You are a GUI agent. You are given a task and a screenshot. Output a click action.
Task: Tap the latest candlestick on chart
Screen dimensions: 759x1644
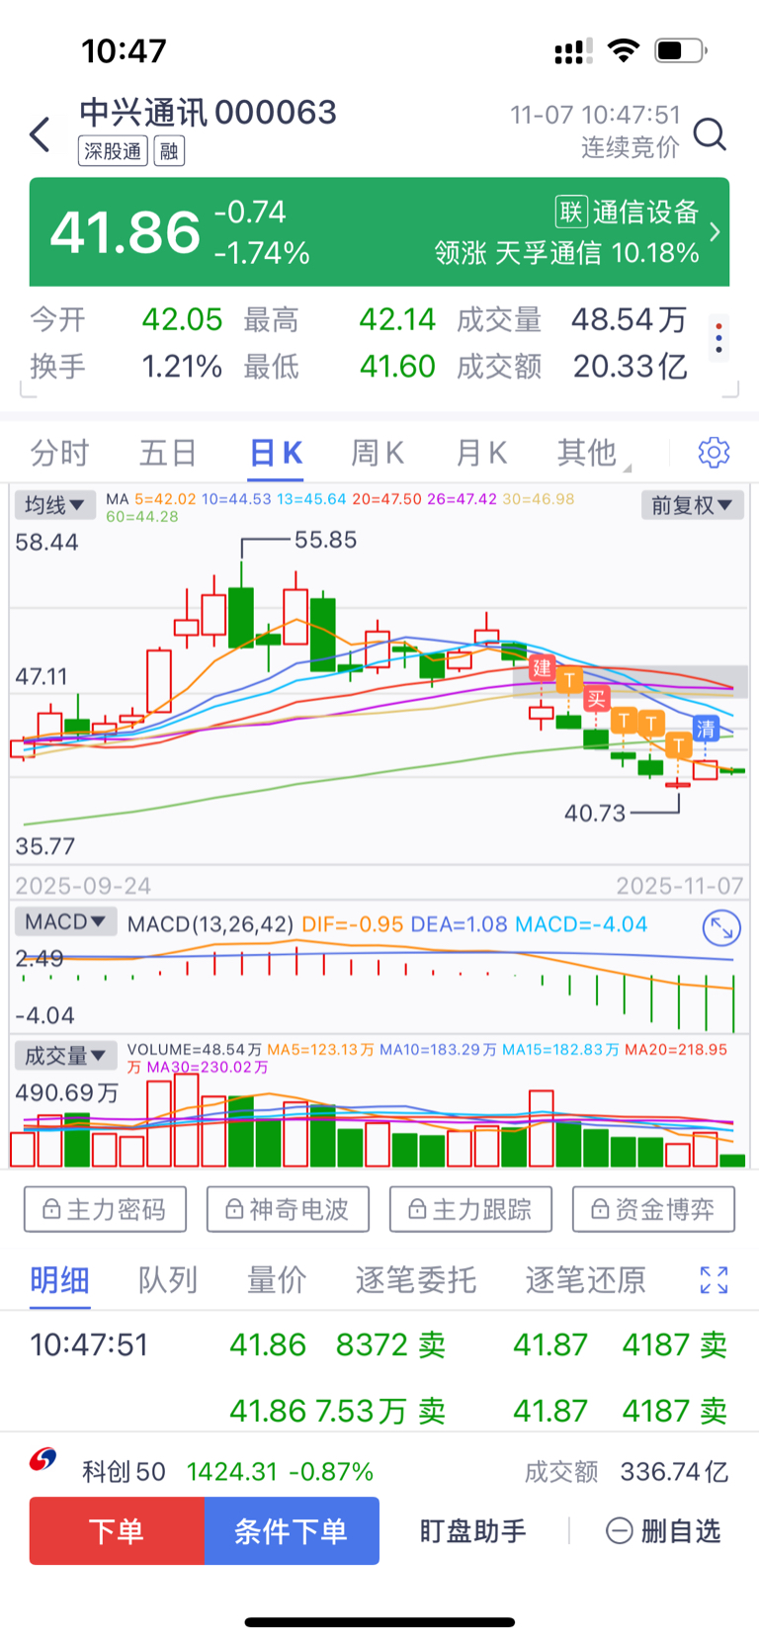coord(732,770)
